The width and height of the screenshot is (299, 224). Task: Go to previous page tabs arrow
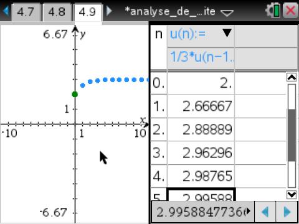coord(6,11)
